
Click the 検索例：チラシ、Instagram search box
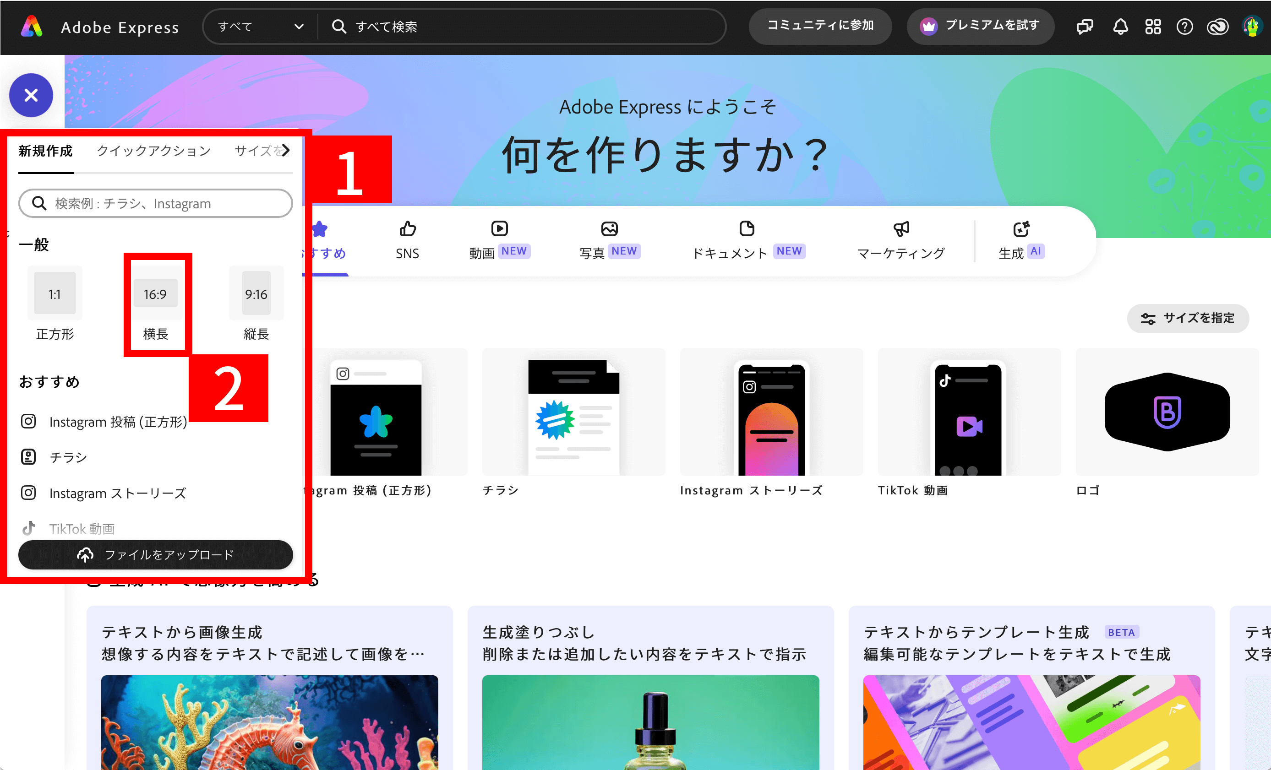pyautogui.click(x=155, y=203)
